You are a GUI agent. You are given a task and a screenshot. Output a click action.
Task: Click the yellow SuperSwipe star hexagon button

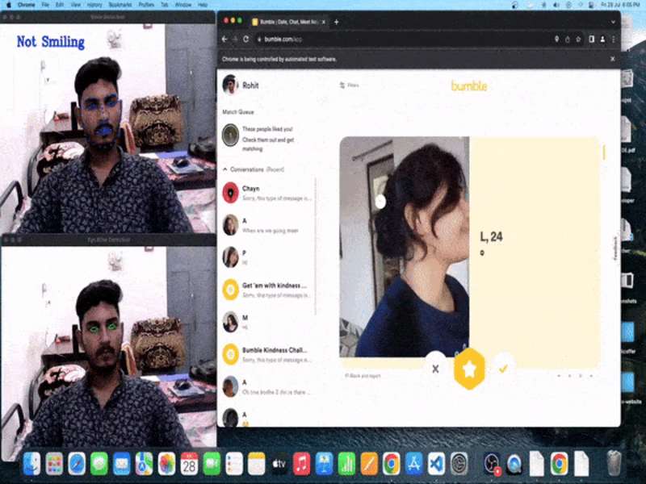(x=469, y=369)
